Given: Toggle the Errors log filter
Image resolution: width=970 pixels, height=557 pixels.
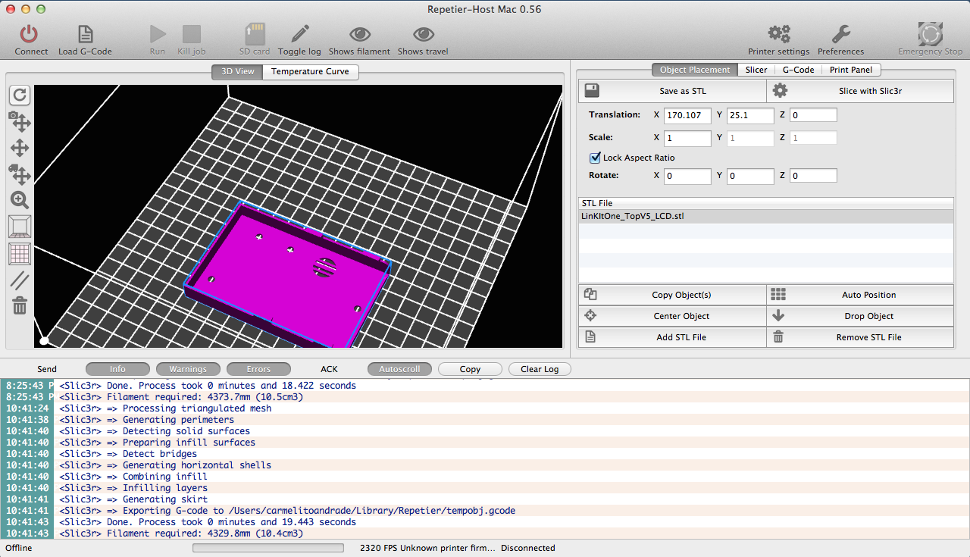Looking at the screenshot, I should (x=258, y=369).
